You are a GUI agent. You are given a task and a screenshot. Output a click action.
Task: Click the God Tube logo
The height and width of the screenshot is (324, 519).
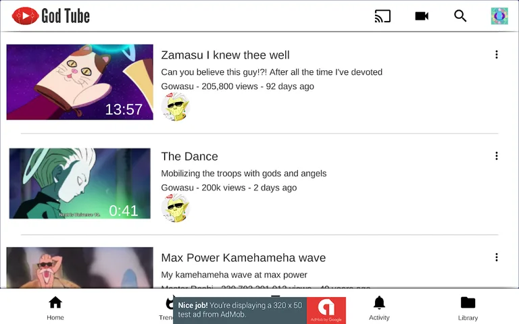[x=51, y=16]
